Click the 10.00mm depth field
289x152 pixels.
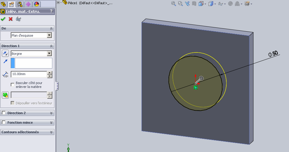[x=29, y=74]
